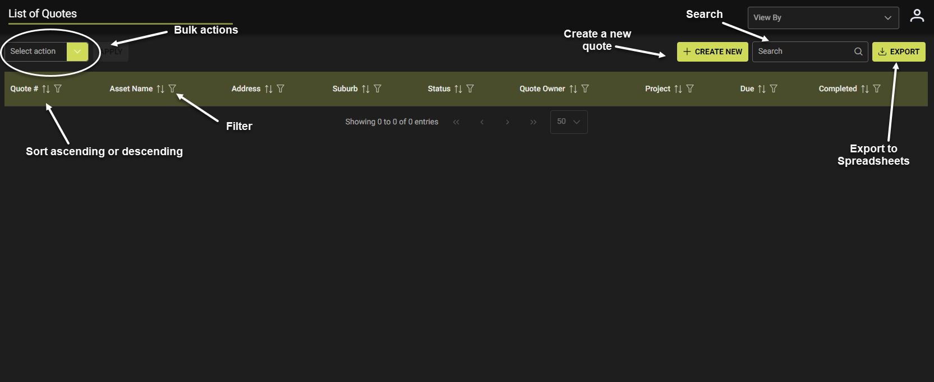Export quotes with the EXPORT button

(899, 52)
